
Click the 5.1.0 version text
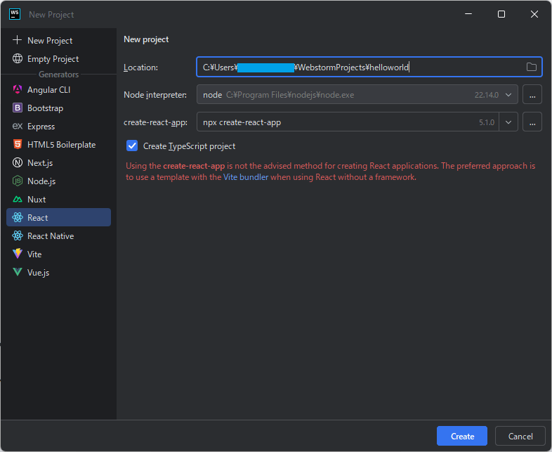point(487,122)
